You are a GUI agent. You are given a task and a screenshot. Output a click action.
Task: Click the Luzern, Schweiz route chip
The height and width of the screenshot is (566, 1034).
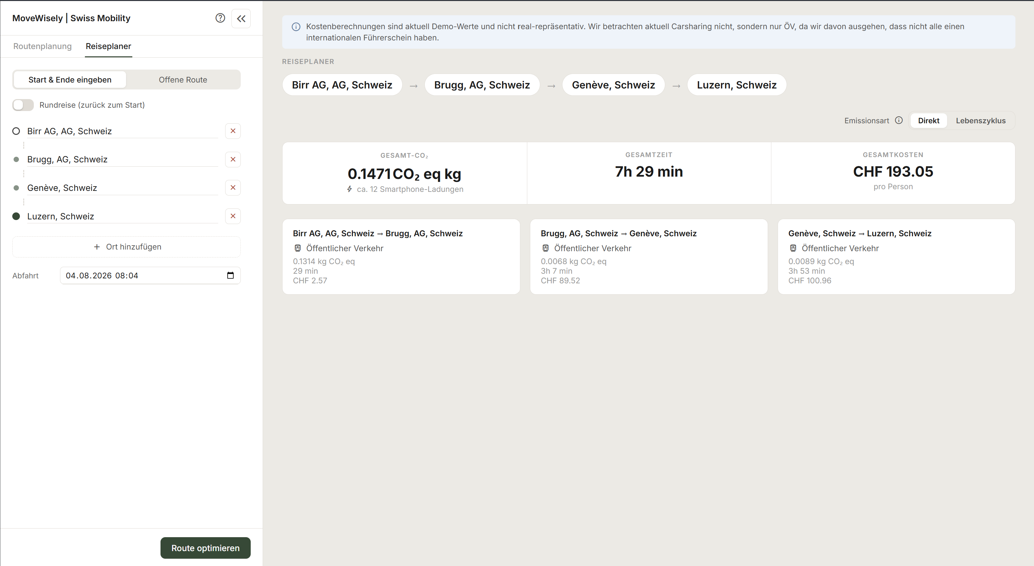(737, 85)
